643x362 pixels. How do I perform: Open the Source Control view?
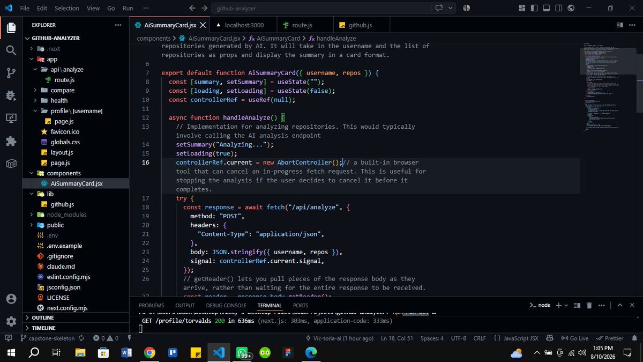[x=11, y=73]
